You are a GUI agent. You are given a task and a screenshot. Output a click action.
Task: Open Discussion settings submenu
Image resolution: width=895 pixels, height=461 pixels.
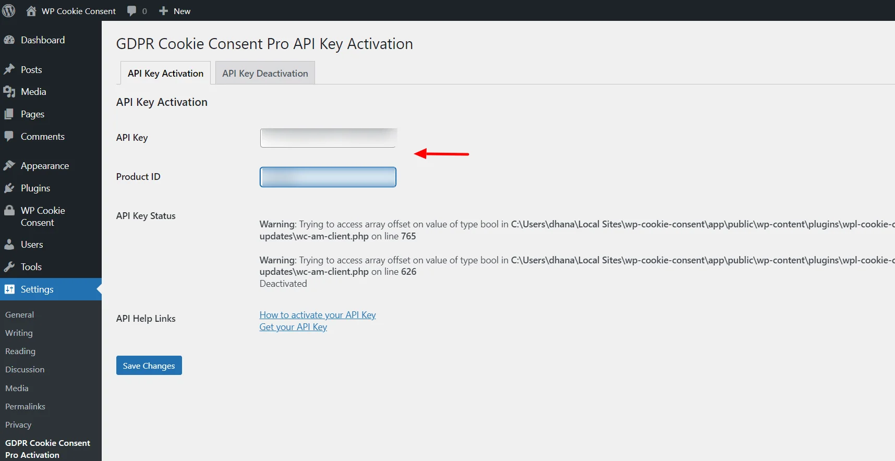click(25, 370)
